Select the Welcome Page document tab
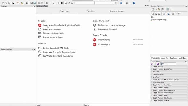The width and height of the screenshot is (188, 106). click(x=42, y=6)
